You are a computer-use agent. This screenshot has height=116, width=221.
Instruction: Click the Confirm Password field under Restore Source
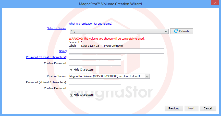[95, 88]
